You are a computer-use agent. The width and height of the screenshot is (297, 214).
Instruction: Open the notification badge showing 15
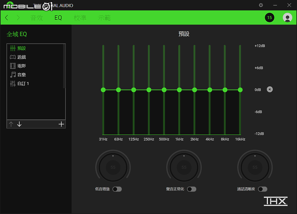[269, 18]
